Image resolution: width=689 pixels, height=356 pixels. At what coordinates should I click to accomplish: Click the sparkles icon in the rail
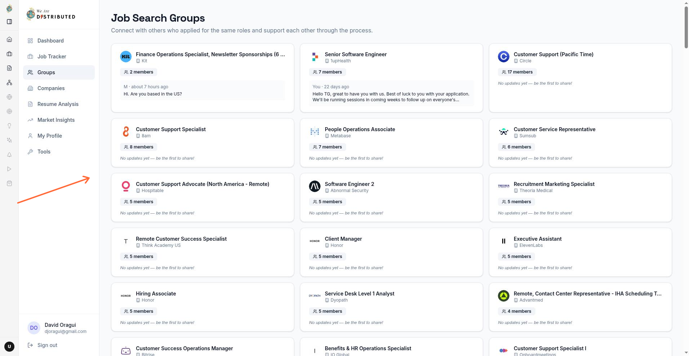pos(9,140)
